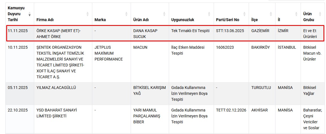
Task: Select batch number 16062023 cell
Action: click(x=225, y=47)
